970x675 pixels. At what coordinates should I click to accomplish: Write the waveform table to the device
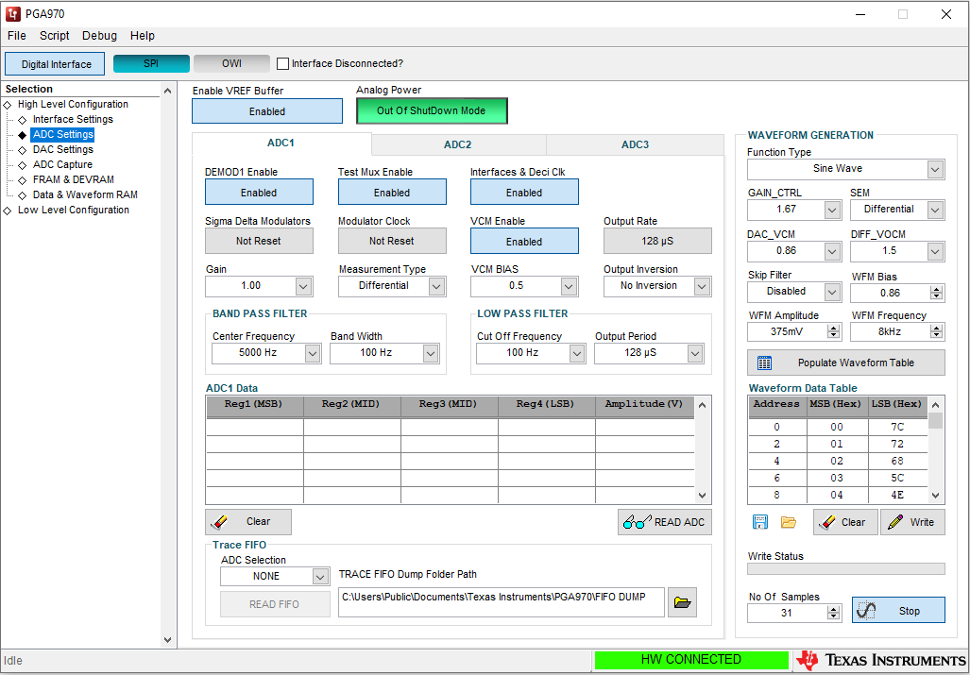912,522
